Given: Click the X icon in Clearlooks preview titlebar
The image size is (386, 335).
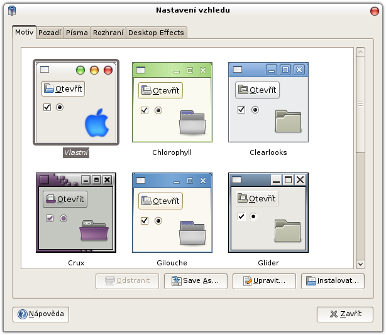Looking at the screenshot, I should pos(299,70).
